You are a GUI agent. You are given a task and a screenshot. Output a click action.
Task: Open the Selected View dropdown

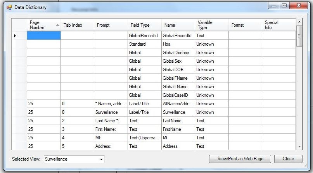point(102,159)
